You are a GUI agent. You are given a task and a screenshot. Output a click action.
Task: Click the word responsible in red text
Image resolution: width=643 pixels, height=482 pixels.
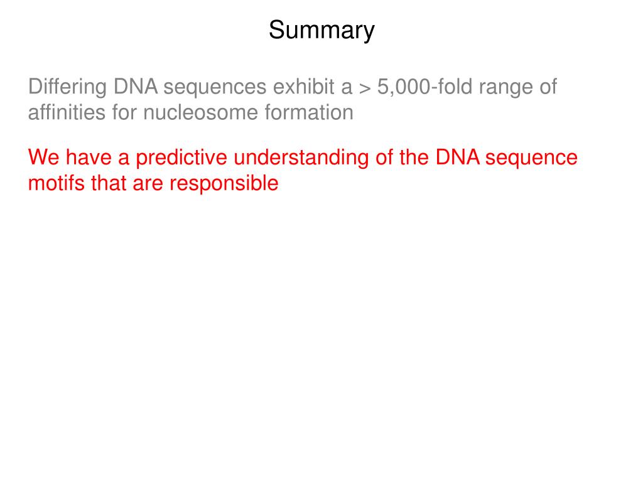pos(224,184)
